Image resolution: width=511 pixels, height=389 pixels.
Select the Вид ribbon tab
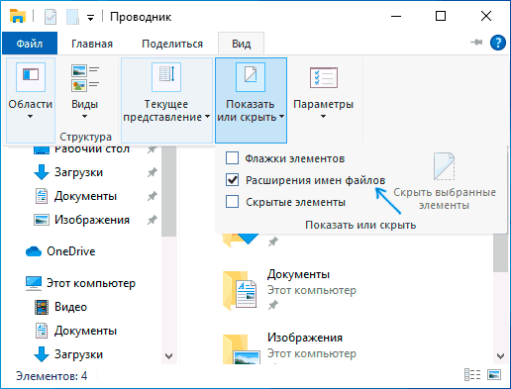(241, 44)
